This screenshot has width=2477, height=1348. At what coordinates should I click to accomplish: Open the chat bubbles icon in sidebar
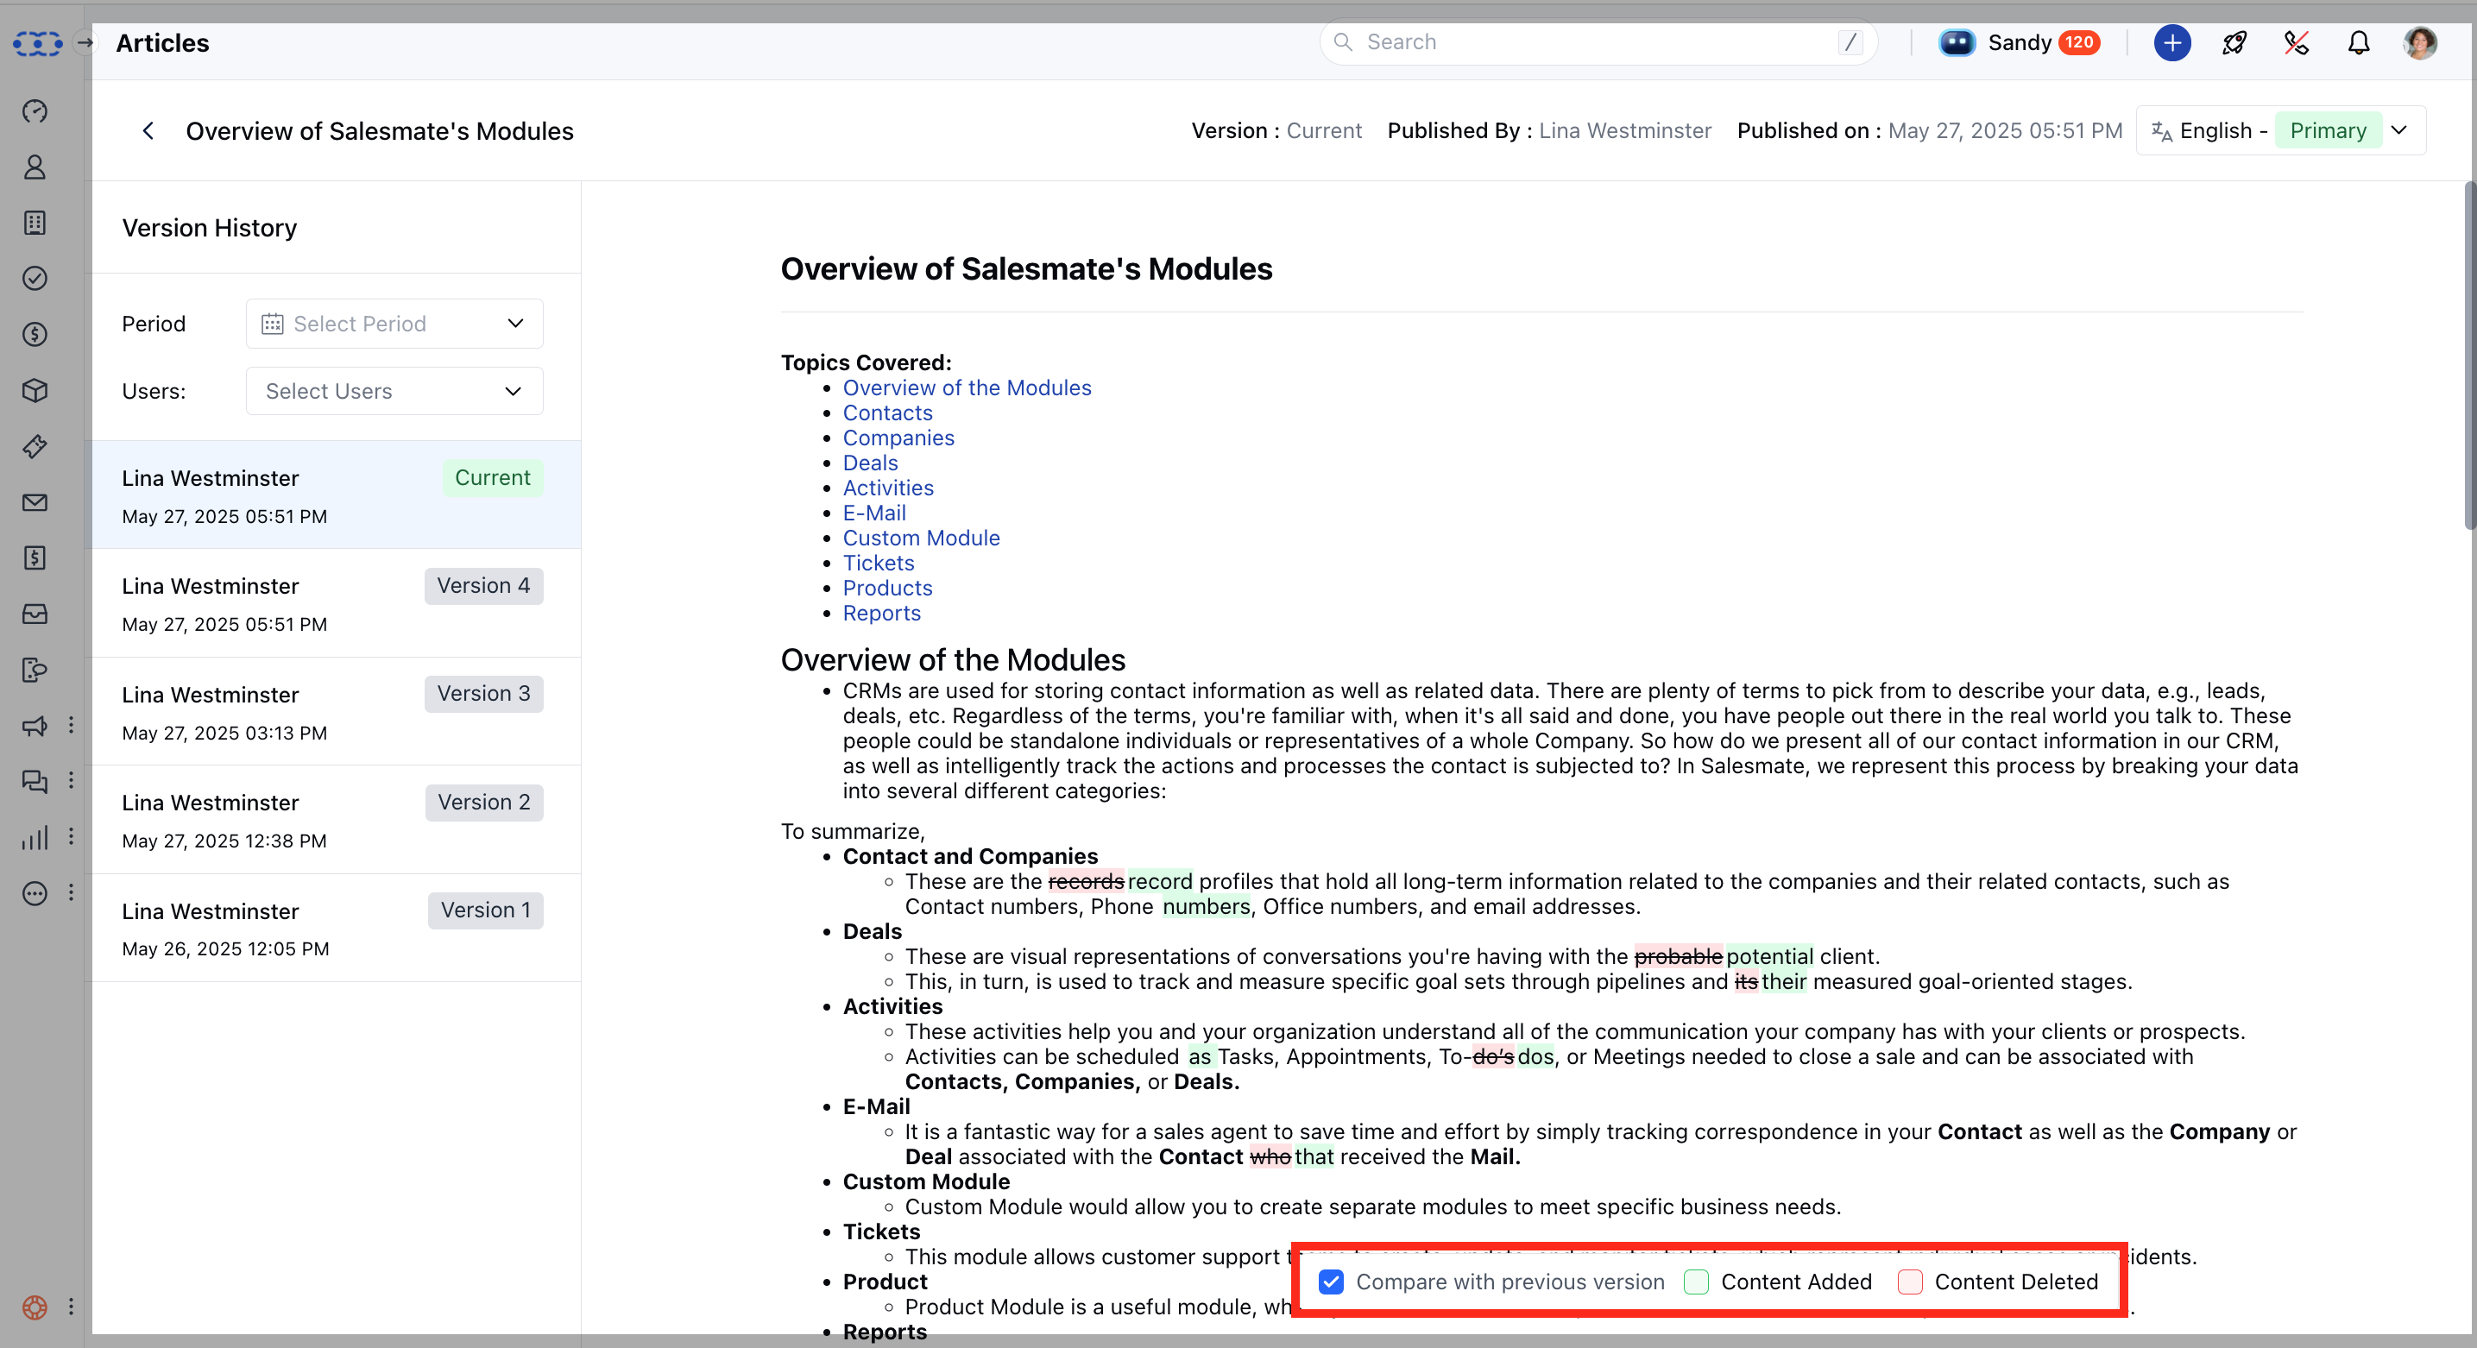point(35,781)
